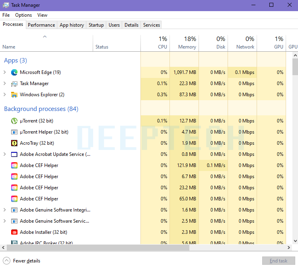The height and width of the screenshot is (270, 298).
Task: Sort by the Network column header
Action: pos(242,43)
